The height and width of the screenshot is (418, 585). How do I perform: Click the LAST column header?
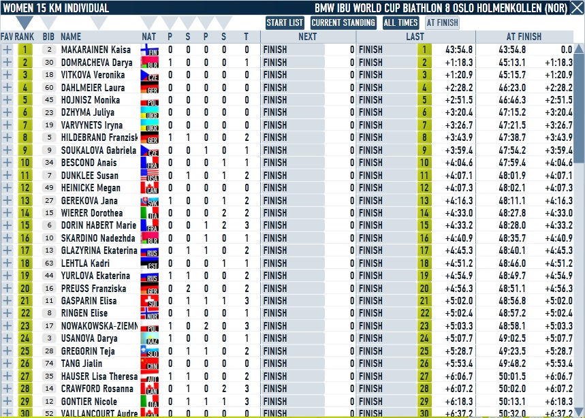[415, 37]
